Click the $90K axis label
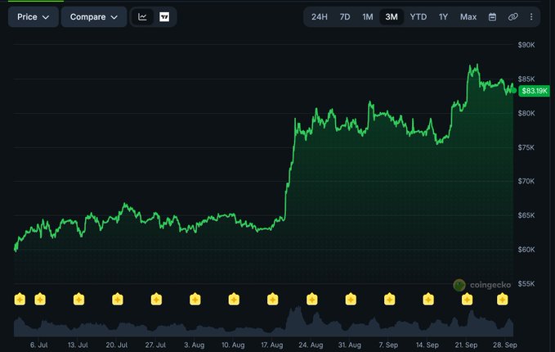The height and width of the screenshot is (352, 555). click(526, 45)
